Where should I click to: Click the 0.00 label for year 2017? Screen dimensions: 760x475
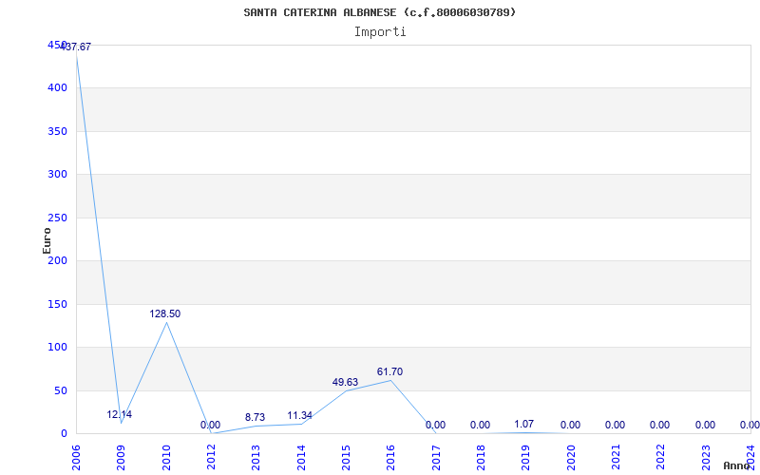click(x=435, y=425)
